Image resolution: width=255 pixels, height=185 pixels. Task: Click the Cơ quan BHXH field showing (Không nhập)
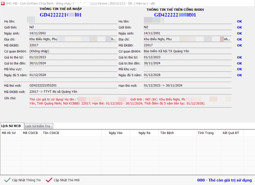pos(72,51)
